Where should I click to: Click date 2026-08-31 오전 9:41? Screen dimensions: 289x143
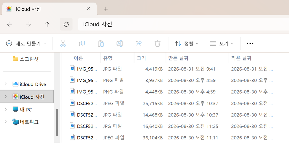pyautogui.click(x=192, y=69)
